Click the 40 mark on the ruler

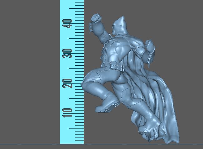68,23
